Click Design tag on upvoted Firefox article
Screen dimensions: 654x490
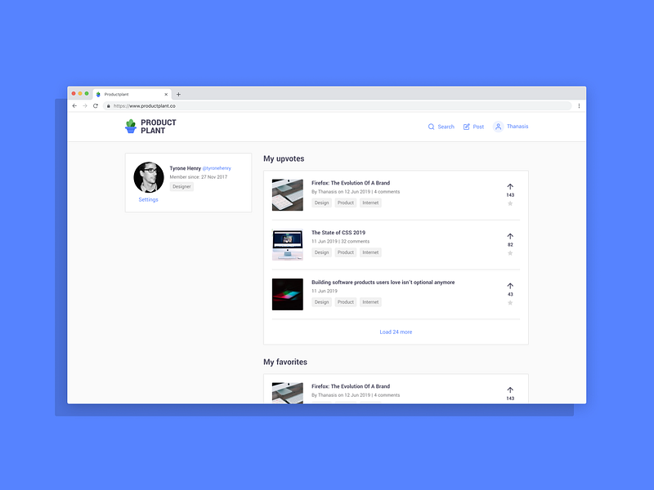(x=321, y=203)
